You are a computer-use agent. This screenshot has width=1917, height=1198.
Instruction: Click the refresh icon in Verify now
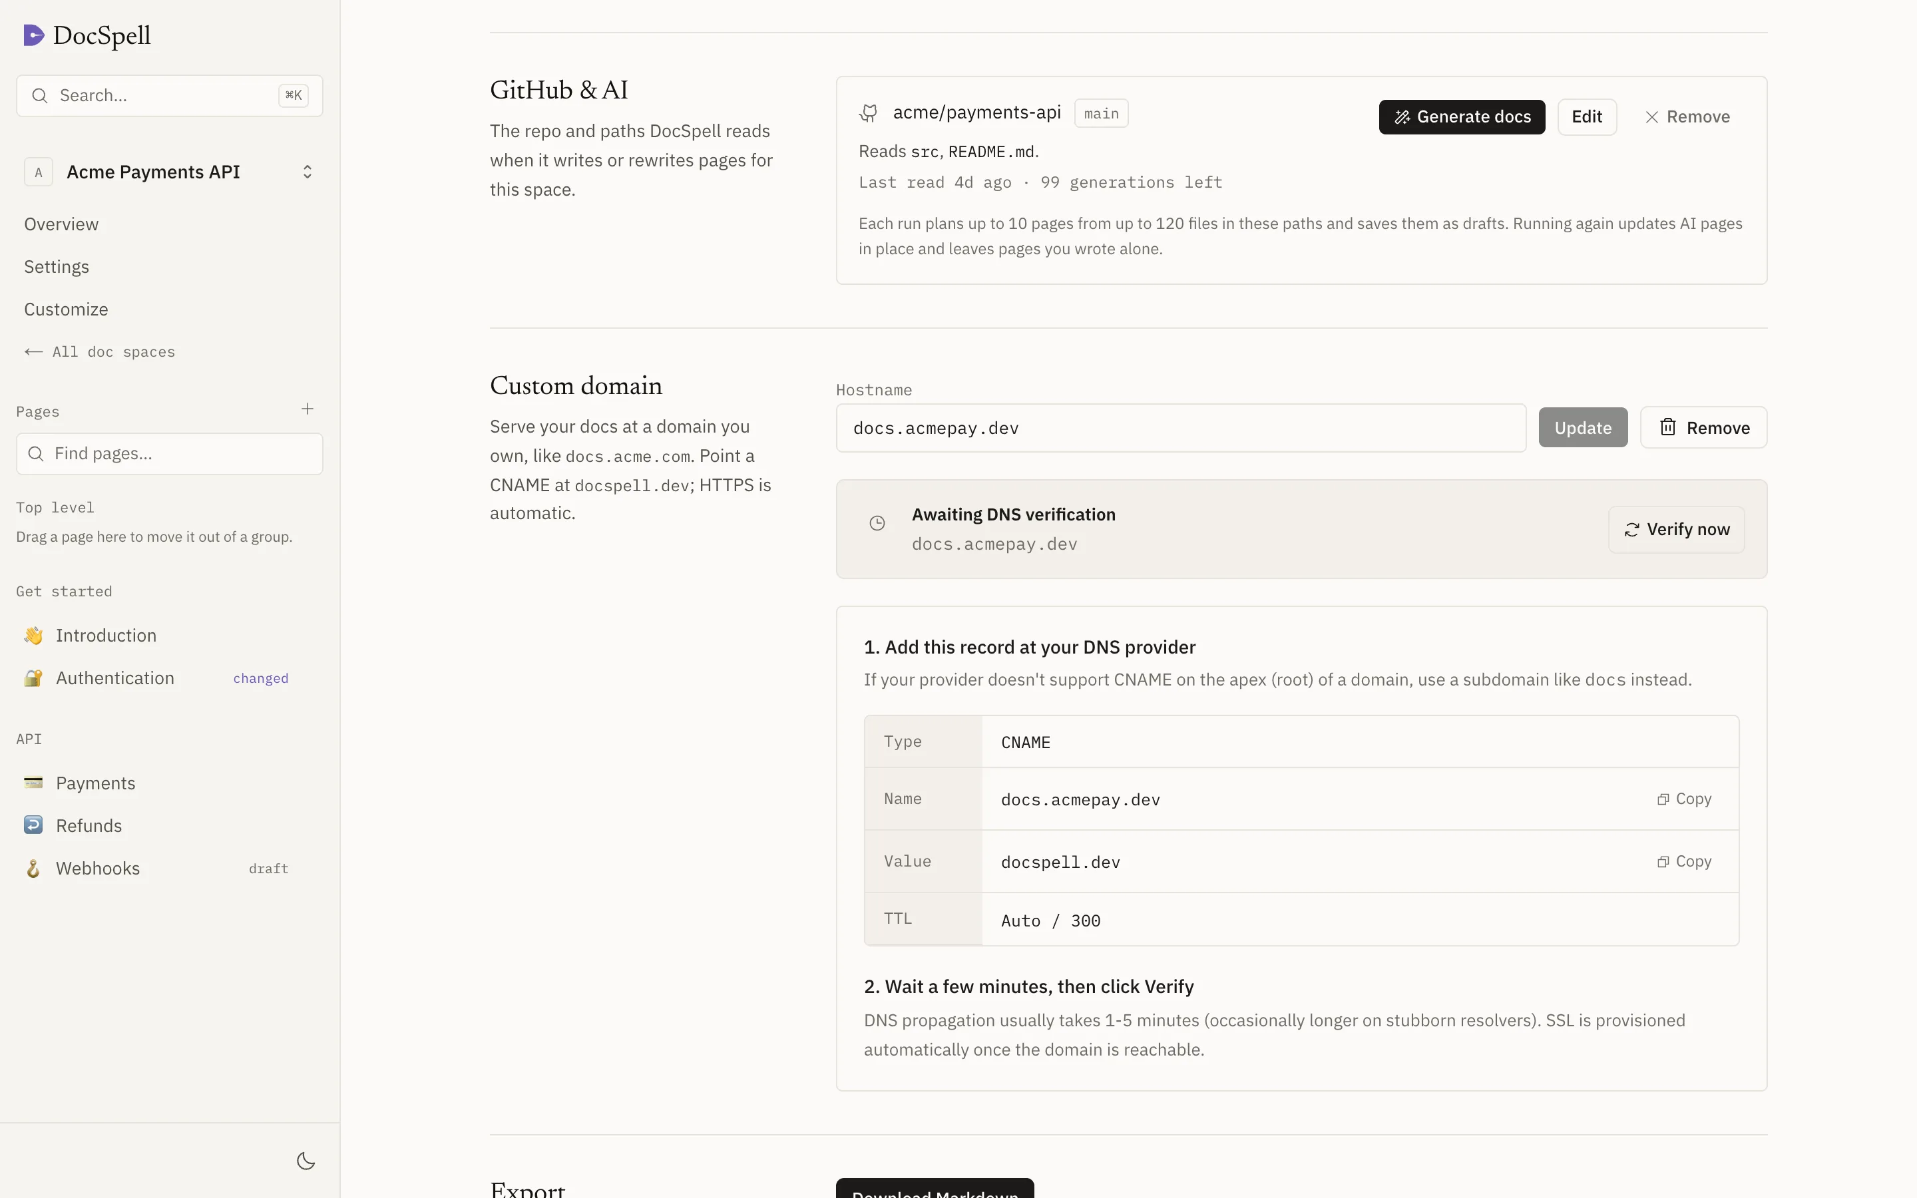[x=1632, y=530]
